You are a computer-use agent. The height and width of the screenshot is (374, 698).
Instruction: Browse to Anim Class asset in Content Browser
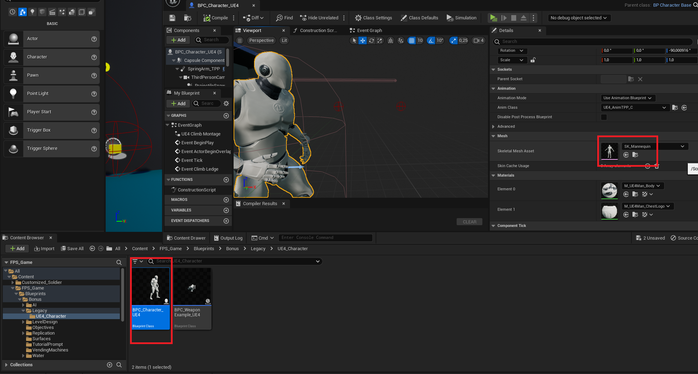click(x=675, y=108)
